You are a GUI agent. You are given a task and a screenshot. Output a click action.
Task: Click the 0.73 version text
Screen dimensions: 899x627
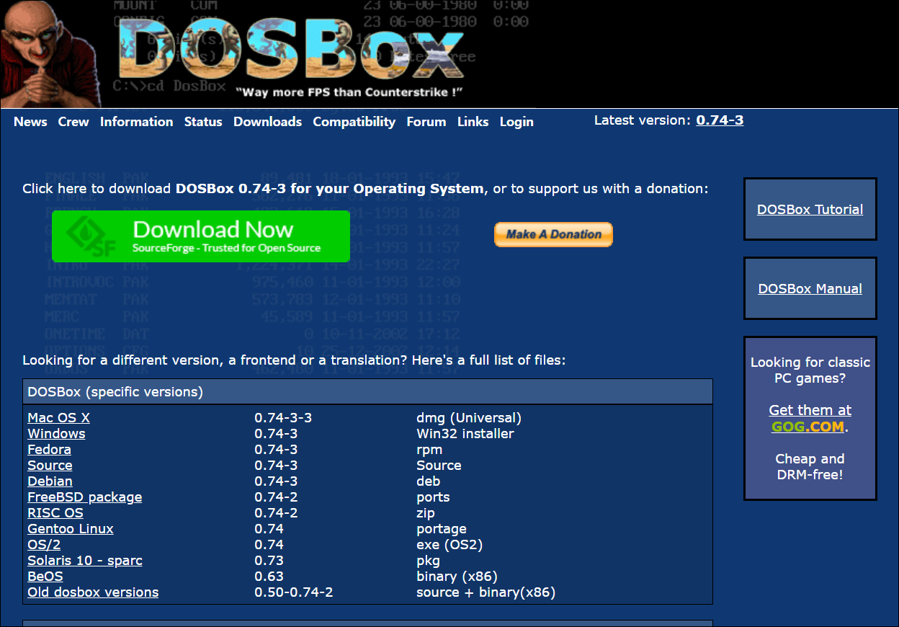[269, 561]
